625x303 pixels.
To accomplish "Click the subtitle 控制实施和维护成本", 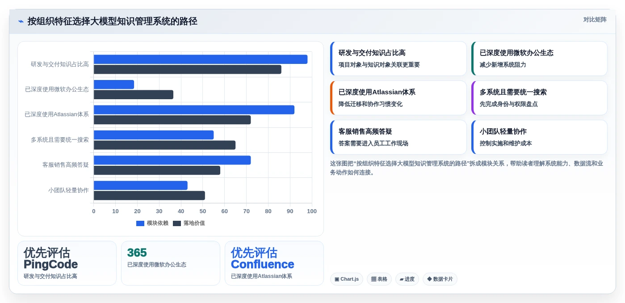I will tap(506, 143).
